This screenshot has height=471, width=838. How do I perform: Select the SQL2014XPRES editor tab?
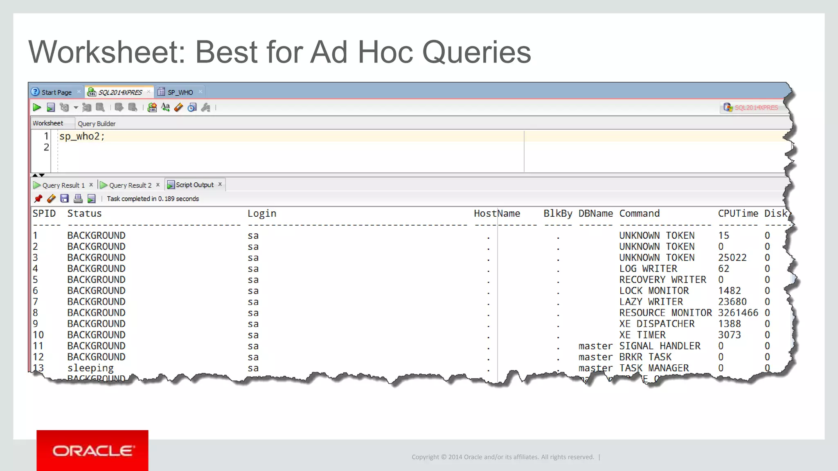(120, 92)
